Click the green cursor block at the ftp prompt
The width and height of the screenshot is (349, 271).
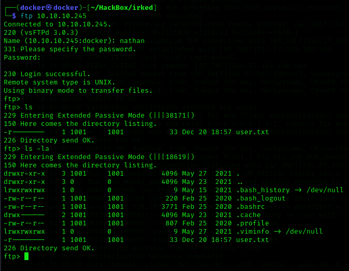point(26,256)
